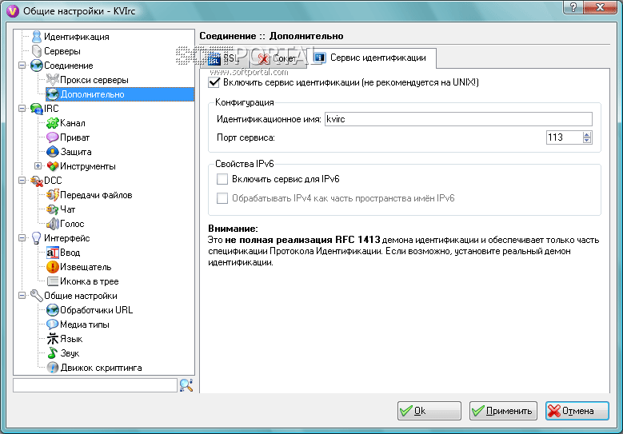Click the Медиа типы bubble icon

click(x=53, y=325)
